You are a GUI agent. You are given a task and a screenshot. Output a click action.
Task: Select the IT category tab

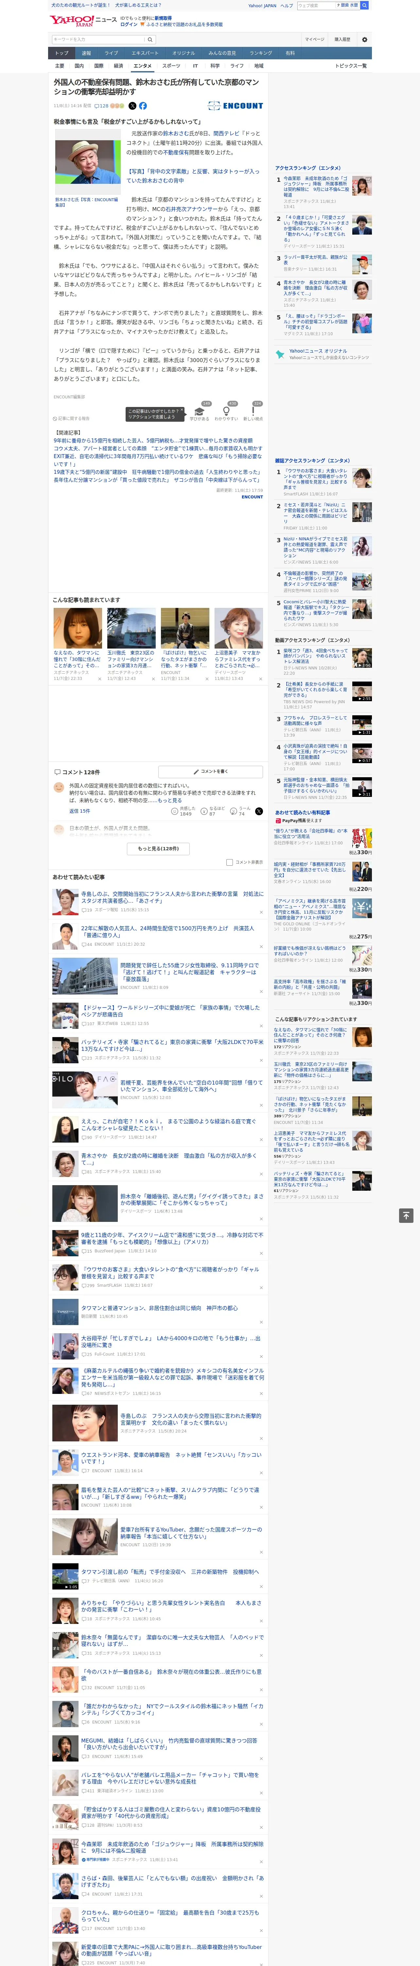(195, 67)
